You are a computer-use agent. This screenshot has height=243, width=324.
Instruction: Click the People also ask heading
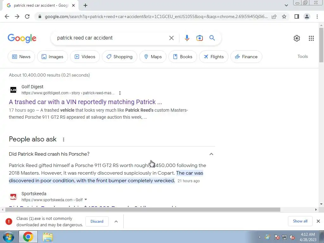click(x=33, y=139)
